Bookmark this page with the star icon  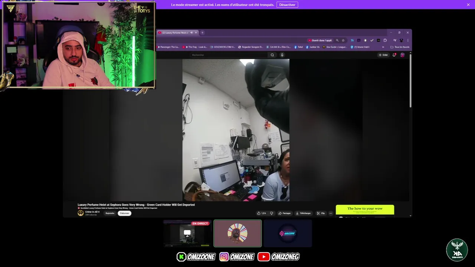(343, 40)
